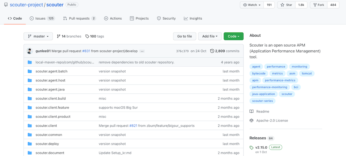This screenshot has height=156, width=346.
Task: Open the master branch dropdown
Action: point(38,36)
